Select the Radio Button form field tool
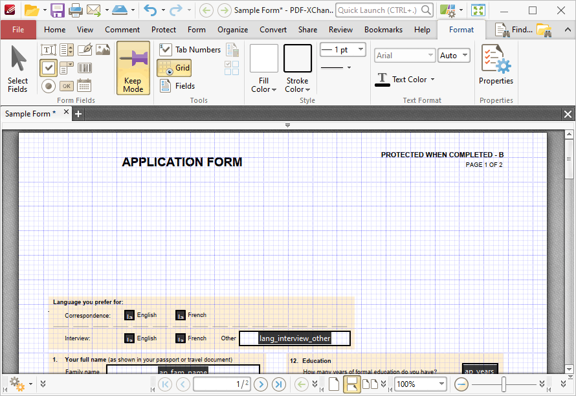576x396 pixels. [49, 86]
